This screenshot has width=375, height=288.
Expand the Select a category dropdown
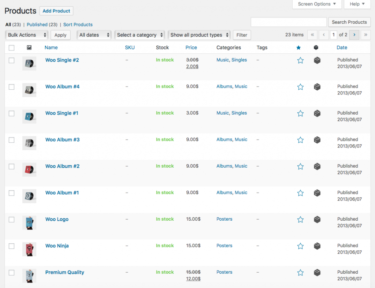click(140, 35)
